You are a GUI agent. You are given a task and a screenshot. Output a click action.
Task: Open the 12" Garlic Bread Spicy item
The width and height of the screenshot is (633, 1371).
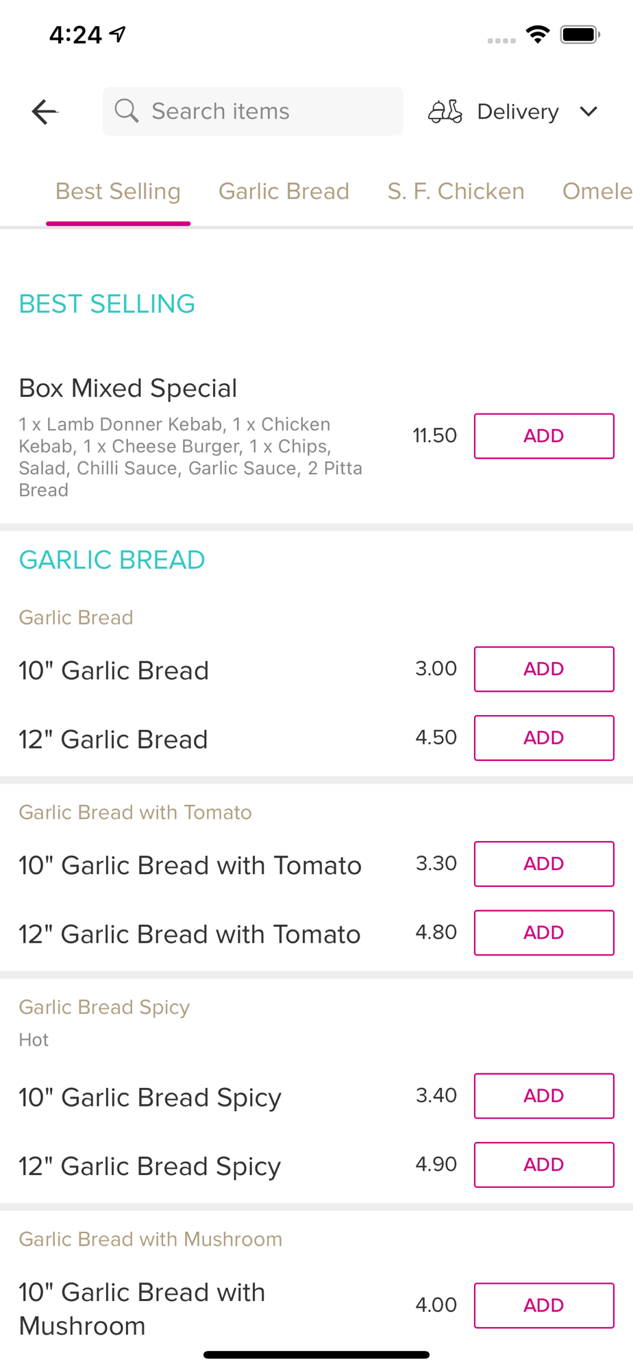tap(150, 1165)
